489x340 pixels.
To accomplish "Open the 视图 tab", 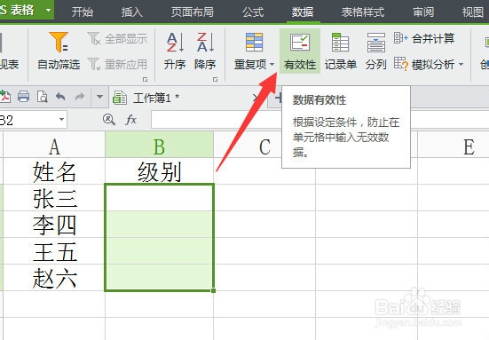I will (473, 12).
